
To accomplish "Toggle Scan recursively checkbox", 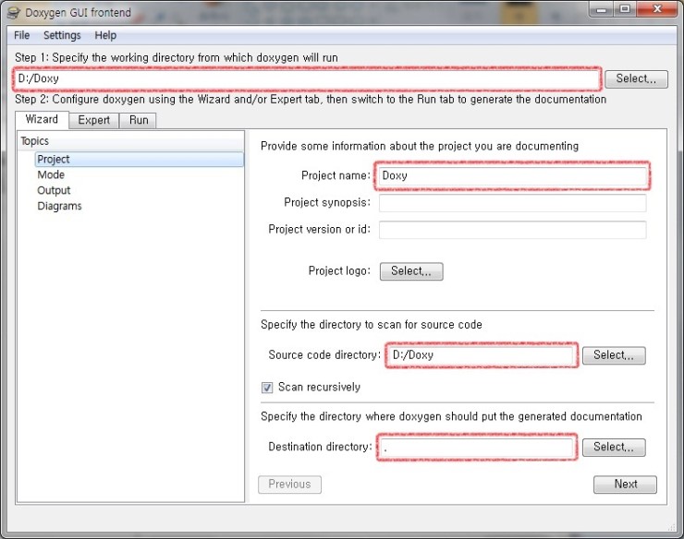I will tap(267, 388).
